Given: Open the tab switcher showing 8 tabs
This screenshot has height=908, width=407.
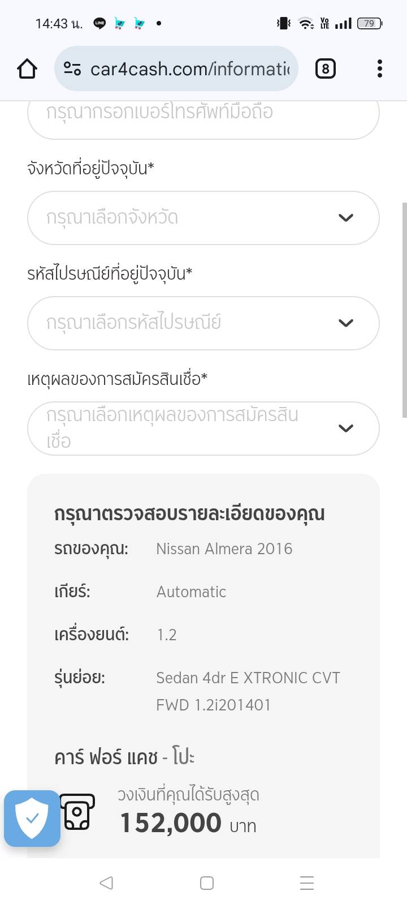Looking at the screenshot, I should (x=325, y=69).
